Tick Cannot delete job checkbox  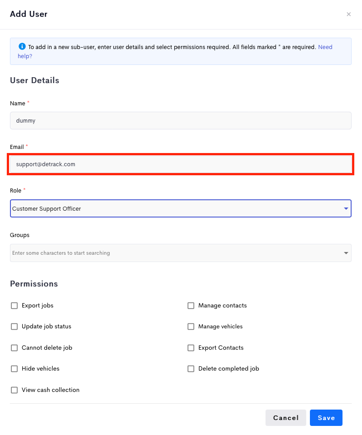point(14,348)
